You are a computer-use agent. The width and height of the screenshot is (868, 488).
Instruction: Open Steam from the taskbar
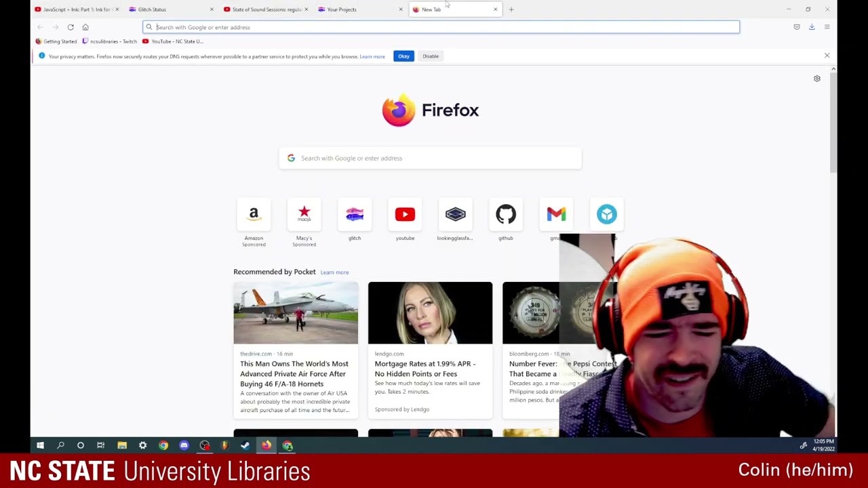pos(245,445)
